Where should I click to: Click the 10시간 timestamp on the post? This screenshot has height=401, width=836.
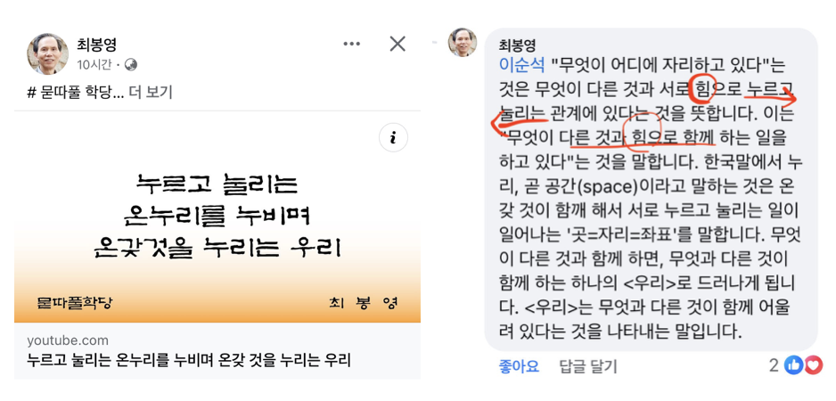(x=94, y=65)
